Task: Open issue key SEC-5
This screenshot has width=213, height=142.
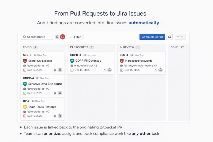Action: (27, 55)
